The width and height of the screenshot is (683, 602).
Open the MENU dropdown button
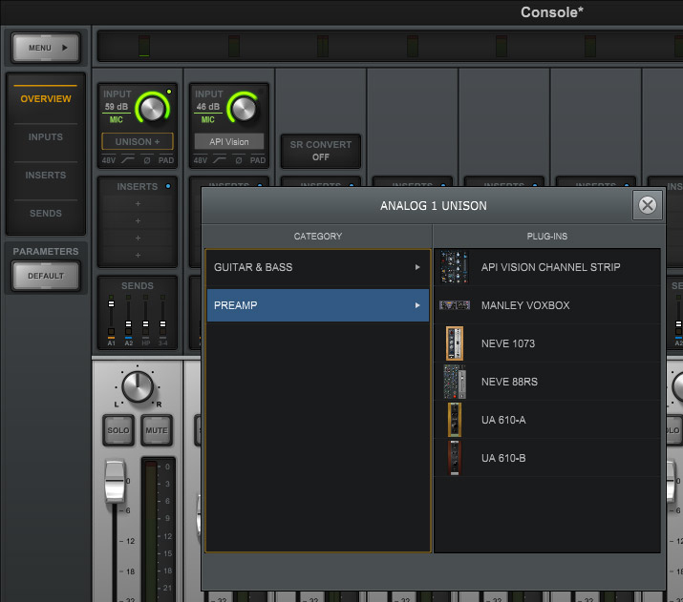[46, 47]
